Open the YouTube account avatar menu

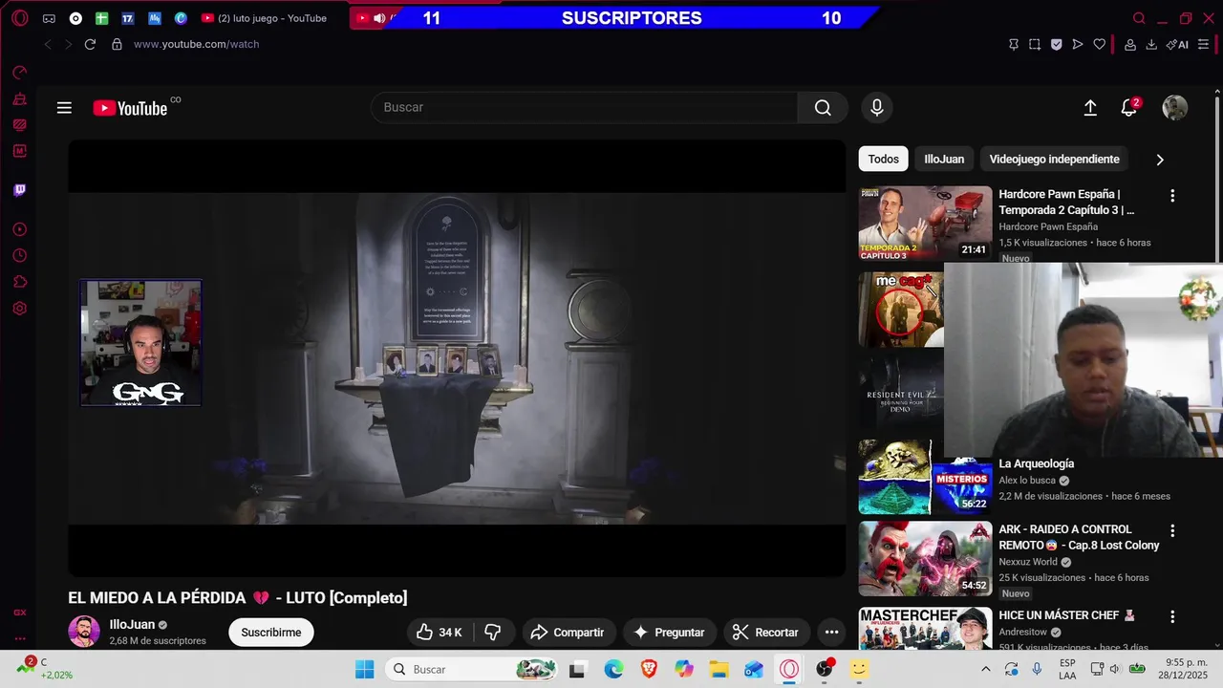pos(1174,108)
